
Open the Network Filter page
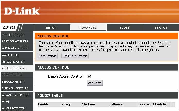point(17,62)
